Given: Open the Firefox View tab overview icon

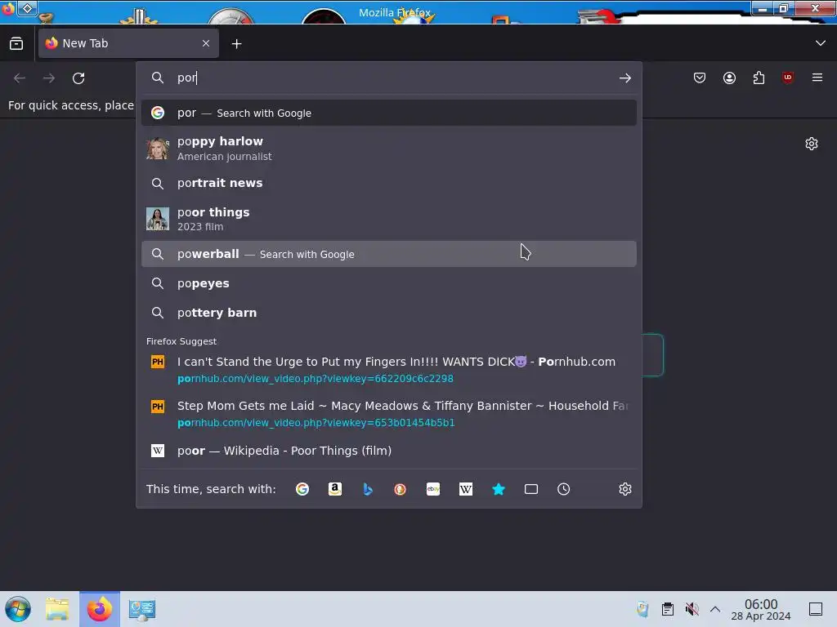Looking at the screenshot, I should (16, 44).
